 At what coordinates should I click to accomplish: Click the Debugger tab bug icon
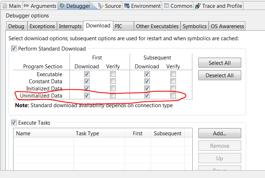[x=62, y=6]
